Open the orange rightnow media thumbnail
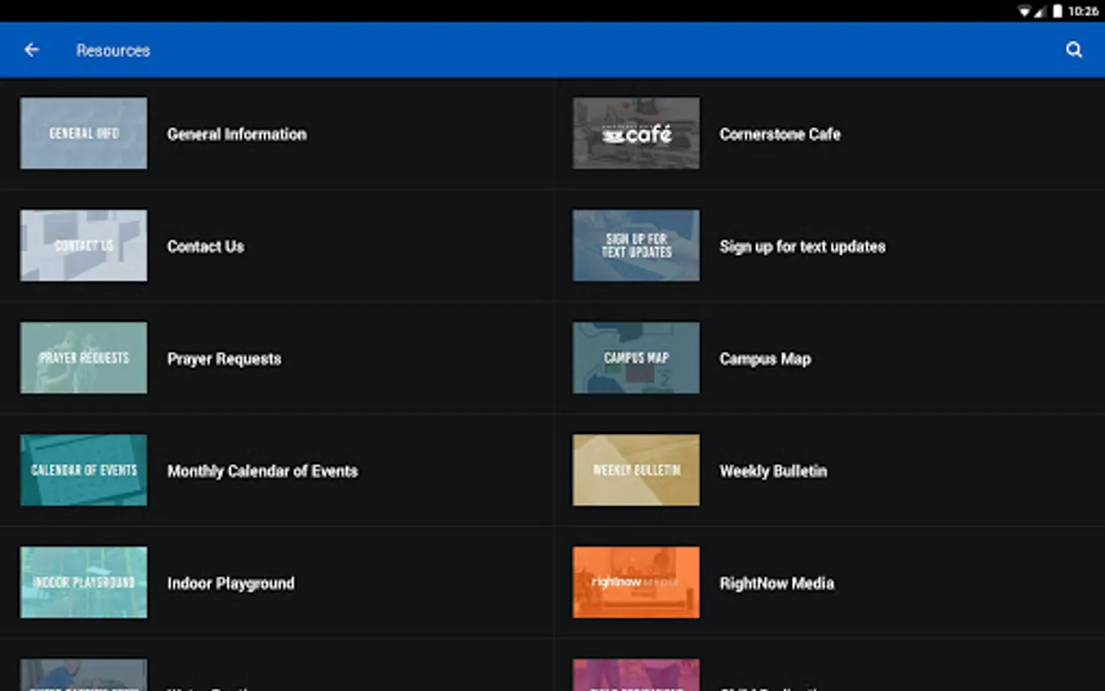 pyautogui.click(x=636, y=583)
